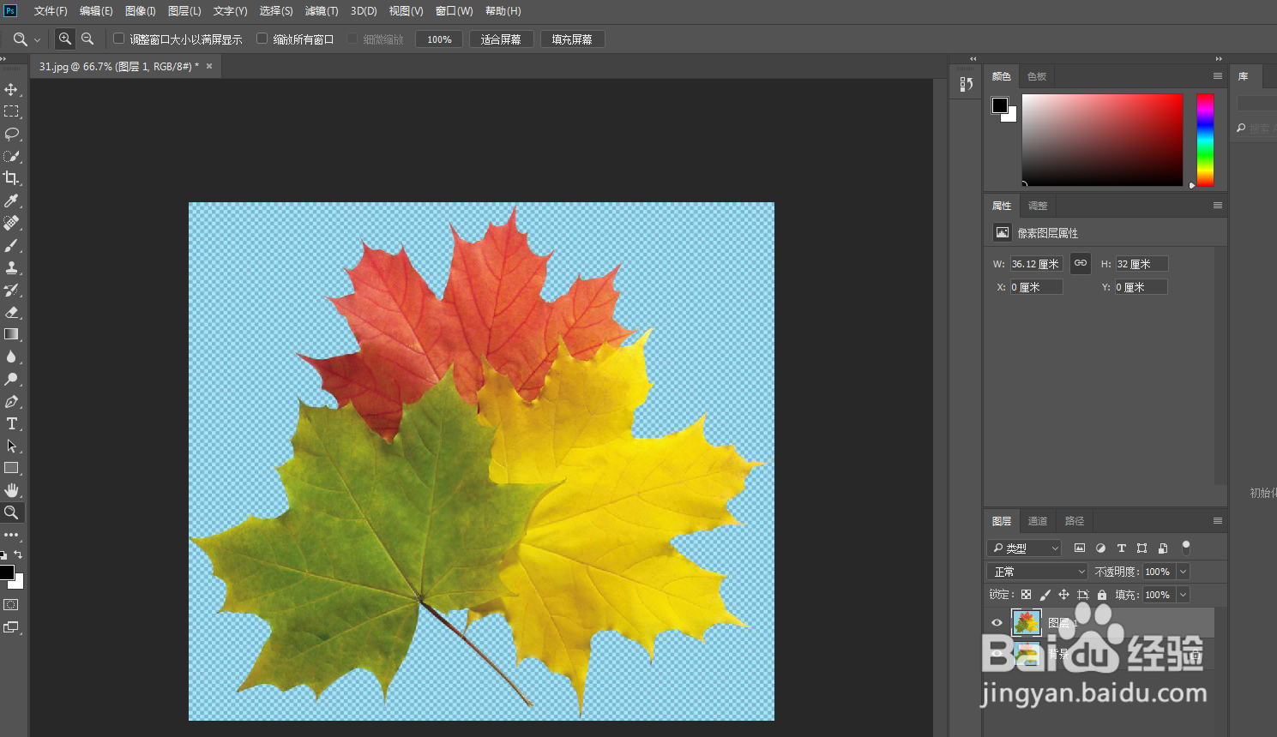Filter layers by shape layer icon

1141,548
